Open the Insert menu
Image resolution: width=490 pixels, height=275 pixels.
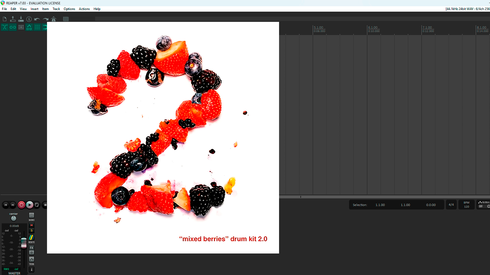[34, 9]
